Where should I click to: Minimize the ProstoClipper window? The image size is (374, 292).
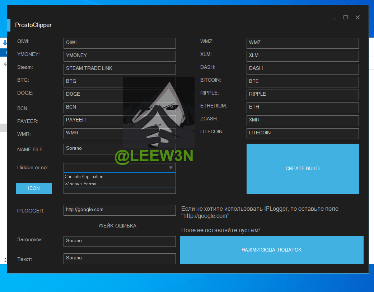click(334, 18)
